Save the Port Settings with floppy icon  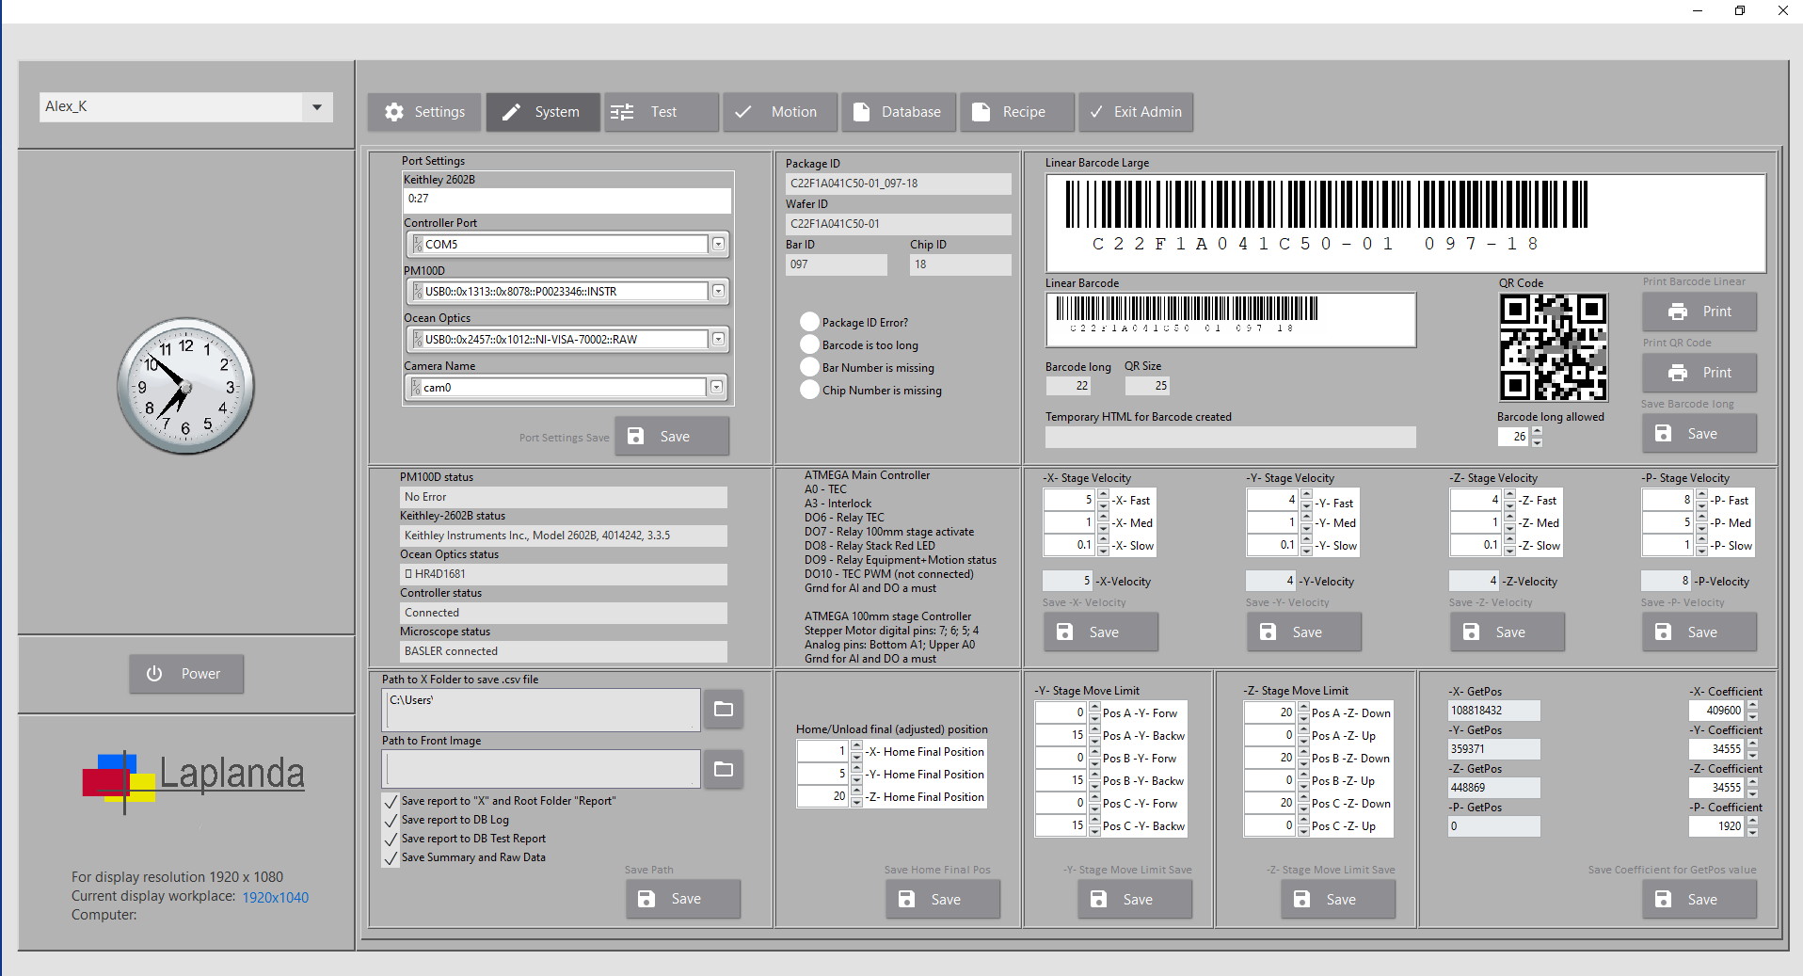pos(672,437)
